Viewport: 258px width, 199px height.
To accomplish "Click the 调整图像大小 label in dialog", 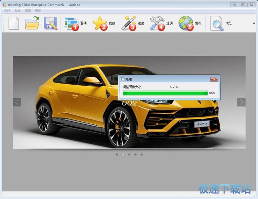I will click(x=132, y=87).
